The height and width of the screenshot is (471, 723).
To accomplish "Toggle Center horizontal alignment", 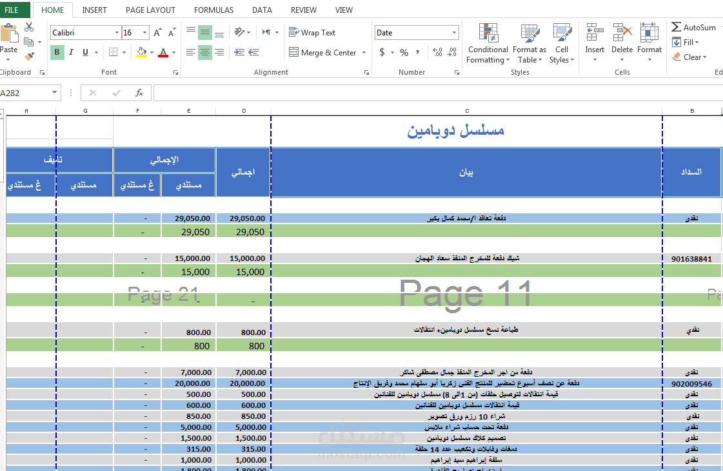I will 204,52.
